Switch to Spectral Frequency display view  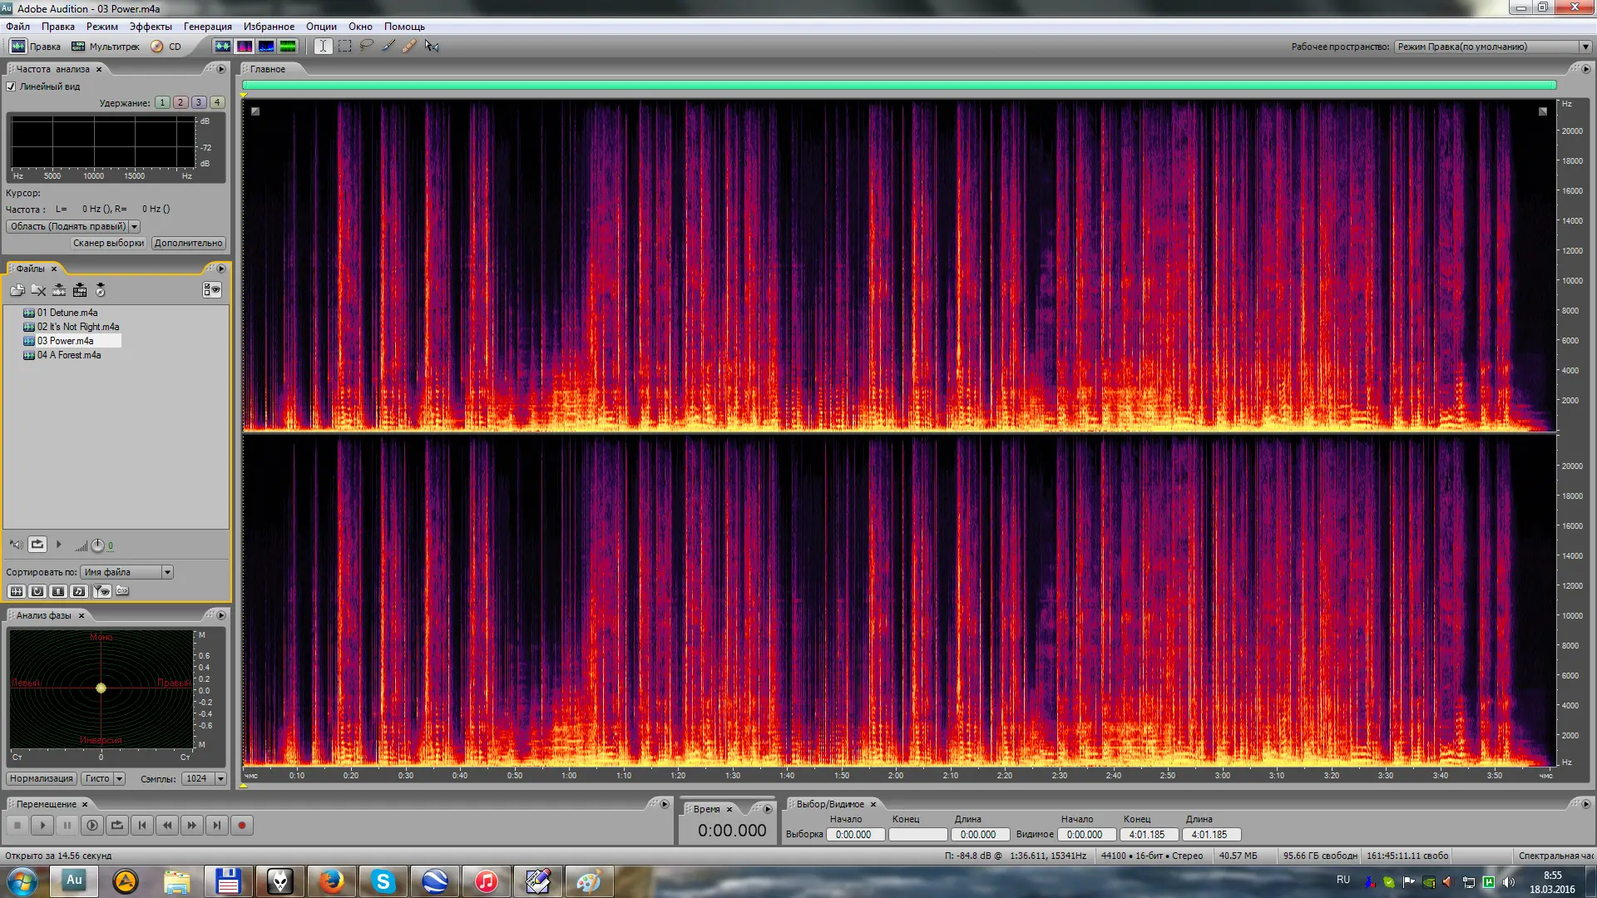pyautogui.click(x=245, y=47)
